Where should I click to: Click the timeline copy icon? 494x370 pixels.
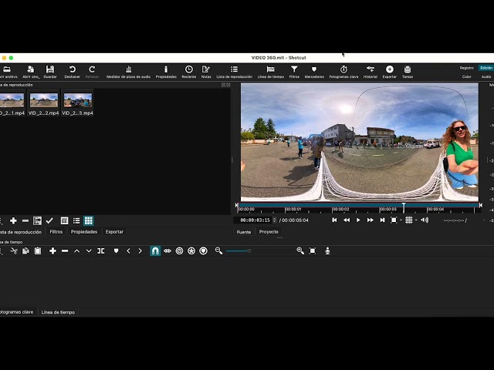point(25,251)
